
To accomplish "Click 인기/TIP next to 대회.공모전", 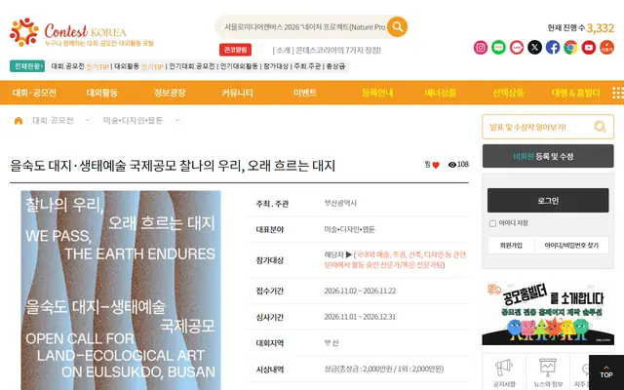I will pos(97,67).
